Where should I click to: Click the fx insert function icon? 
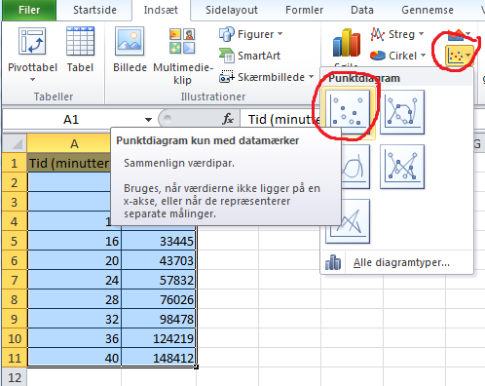click(228, 119)
